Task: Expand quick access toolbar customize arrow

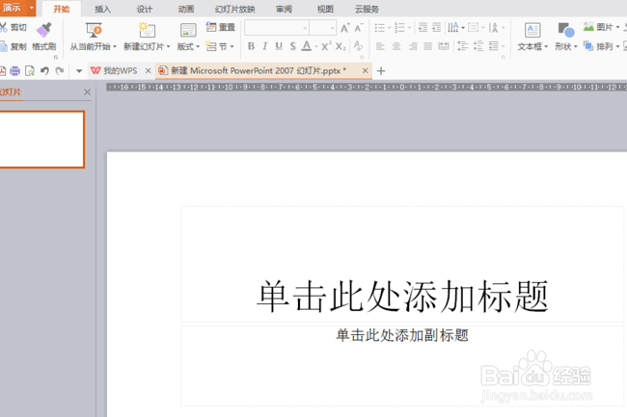Action: pos(79,71)
